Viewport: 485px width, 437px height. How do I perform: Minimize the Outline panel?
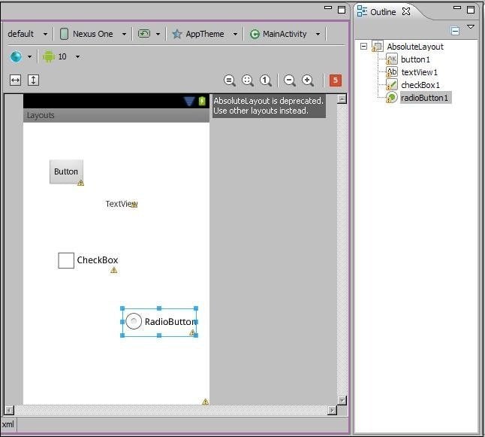457,8
